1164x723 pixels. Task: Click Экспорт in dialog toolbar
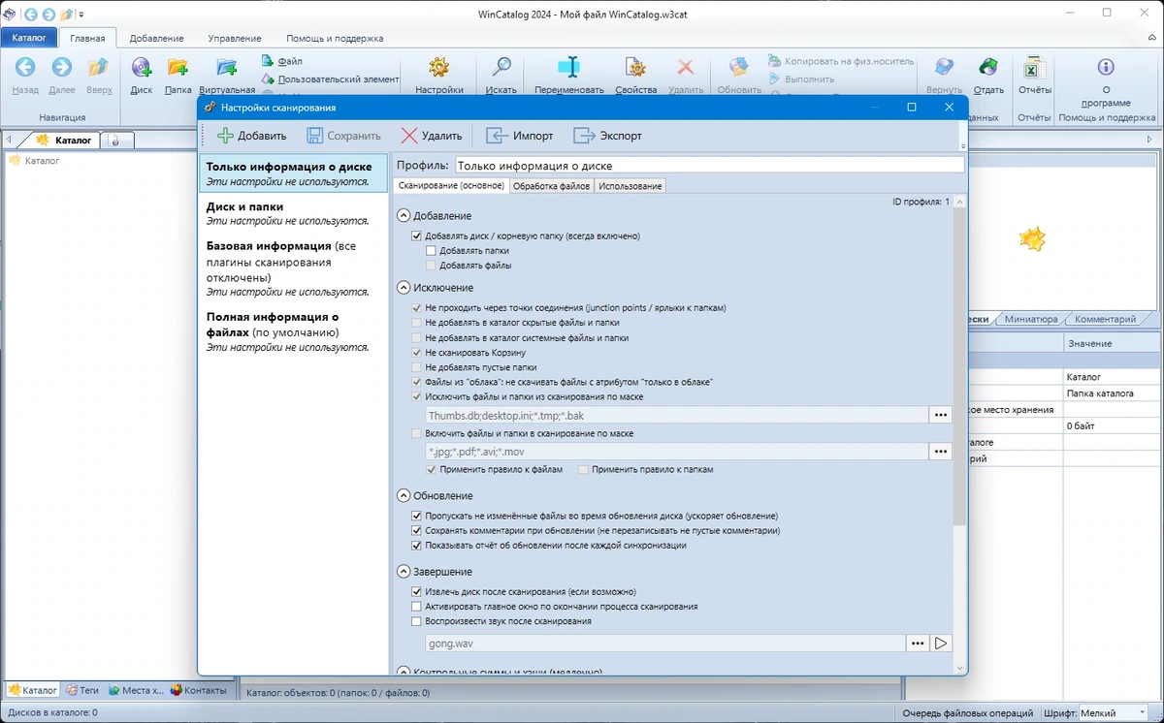pos(607,136)
